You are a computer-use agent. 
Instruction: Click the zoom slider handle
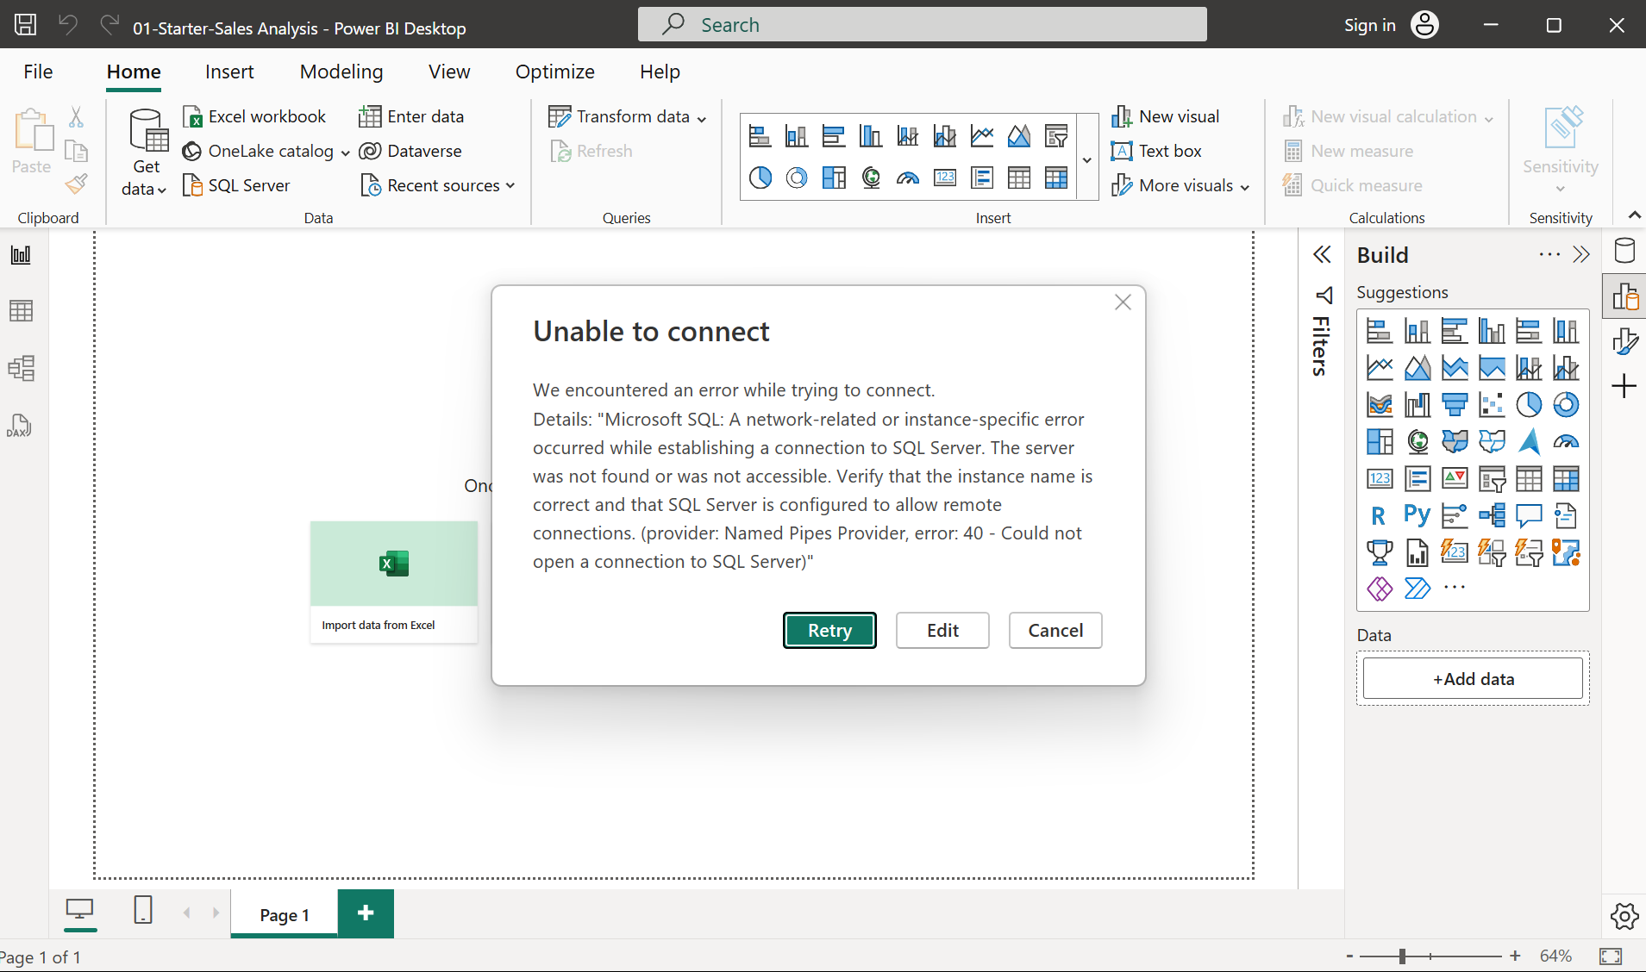click(x=1403, y=956)
